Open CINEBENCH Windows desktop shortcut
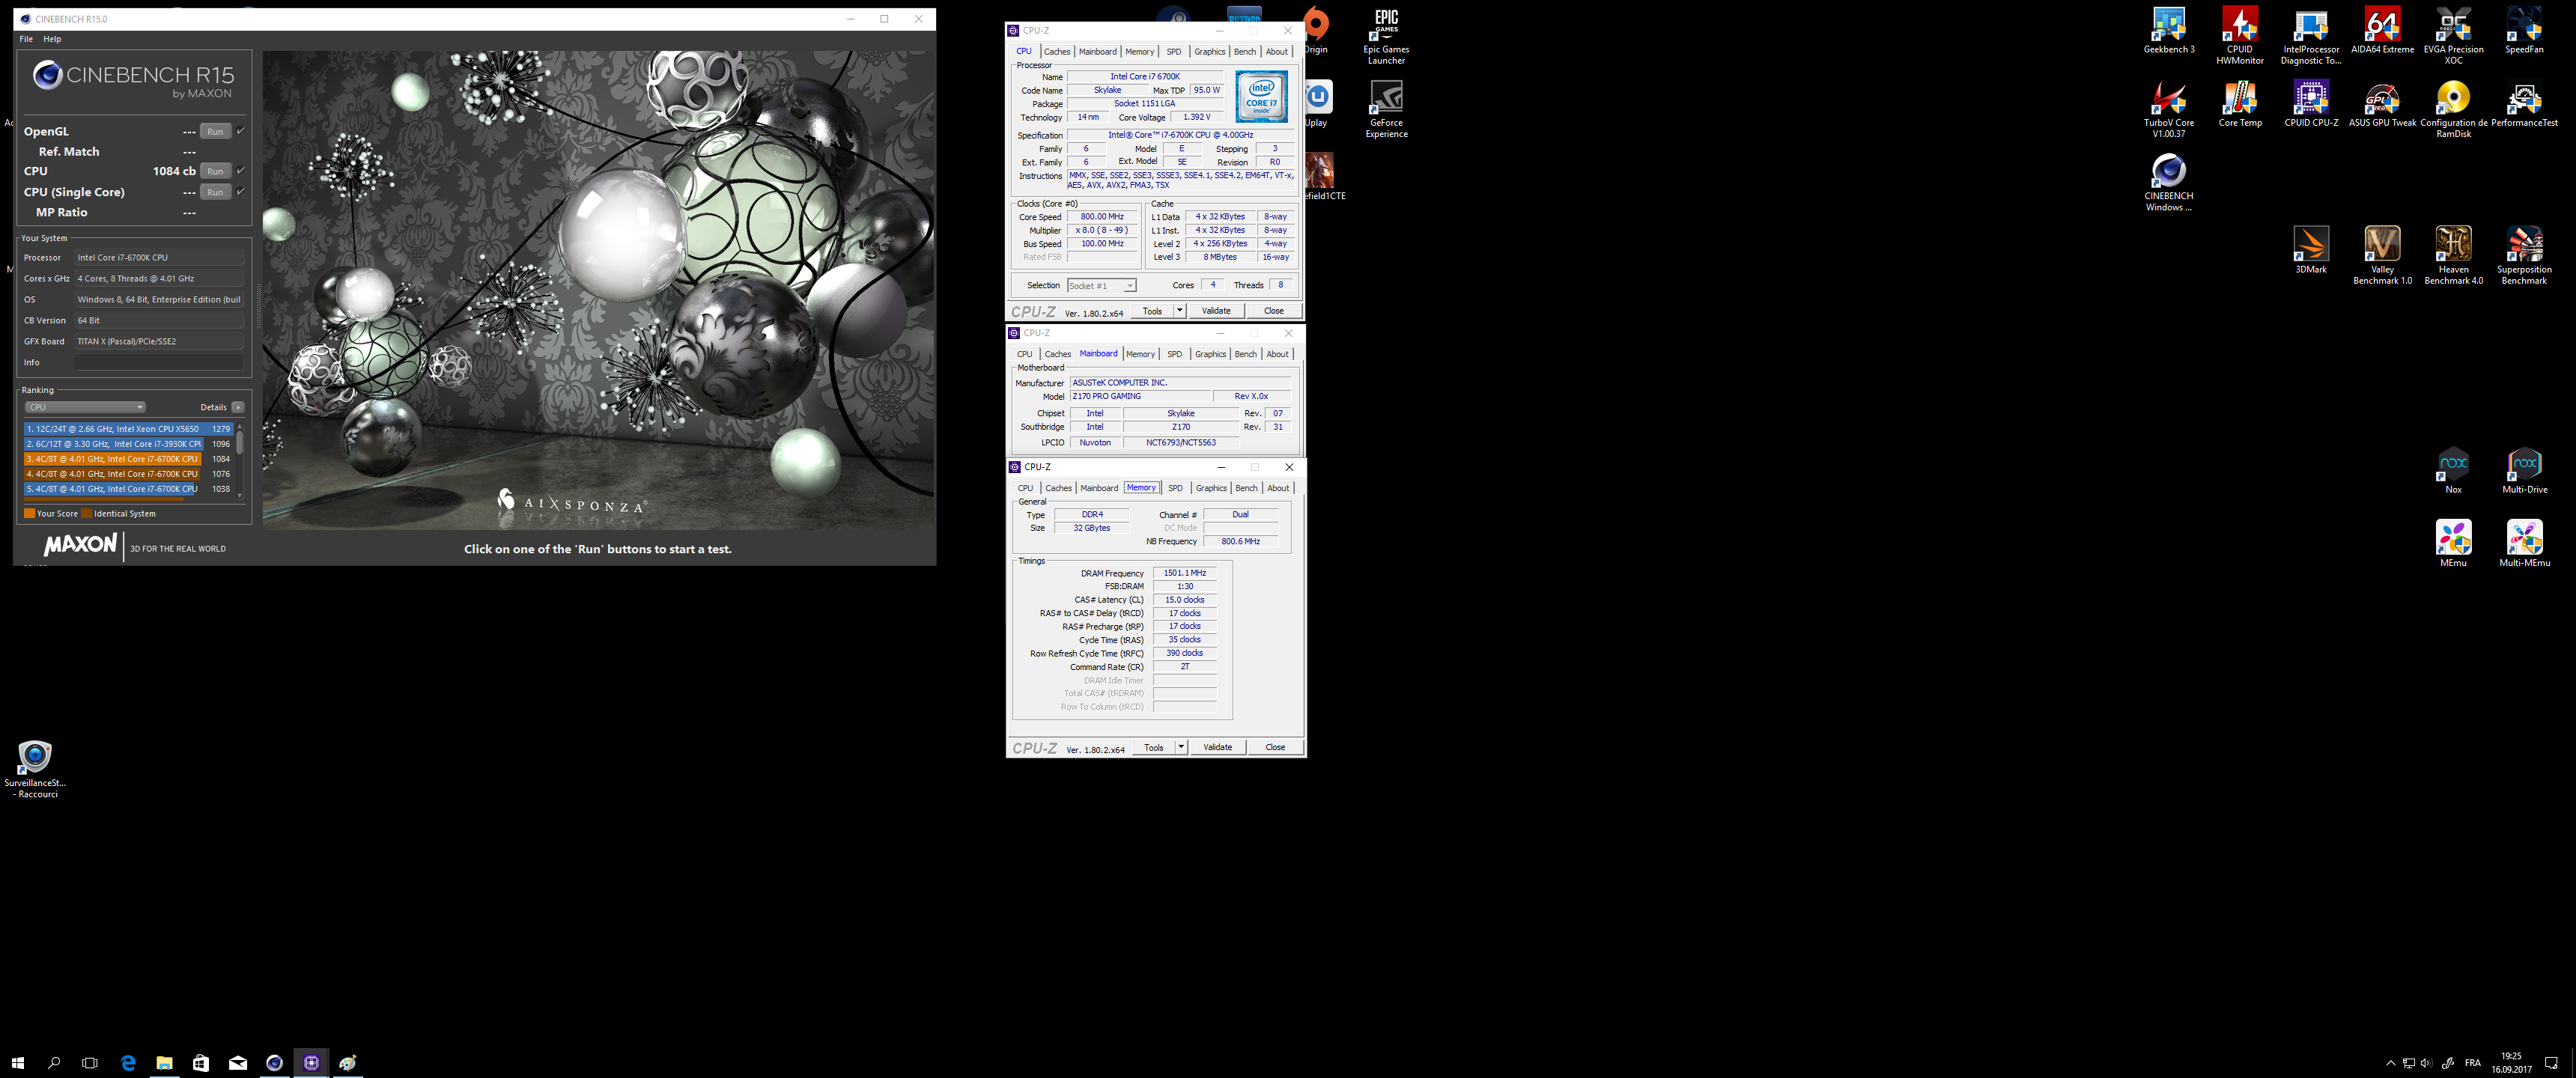2576x1078 pixels. tap(2168, 182)
